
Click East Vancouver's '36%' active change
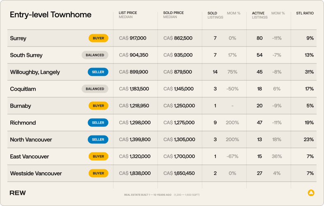point(277,156)
